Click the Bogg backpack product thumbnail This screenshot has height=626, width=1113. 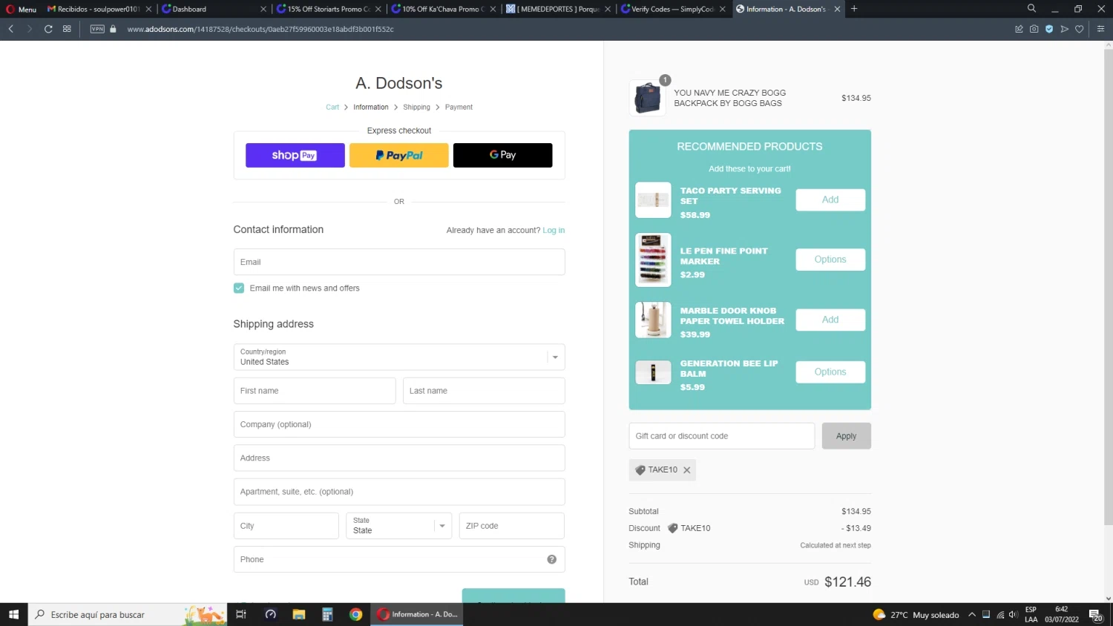point(648,98)
